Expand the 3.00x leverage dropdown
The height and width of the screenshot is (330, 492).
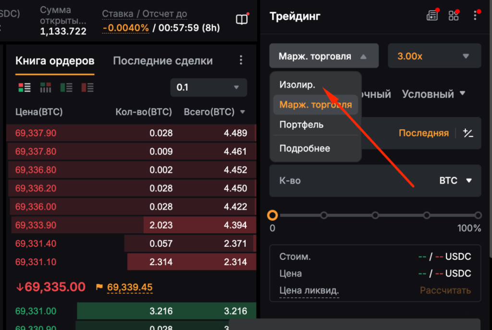(434, 56)
